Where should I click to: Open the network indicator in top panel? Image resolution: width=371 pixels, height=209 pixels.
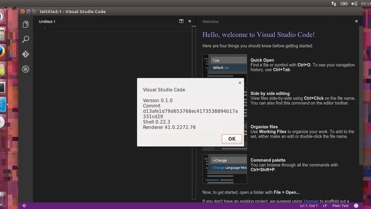tap(334, 3)
